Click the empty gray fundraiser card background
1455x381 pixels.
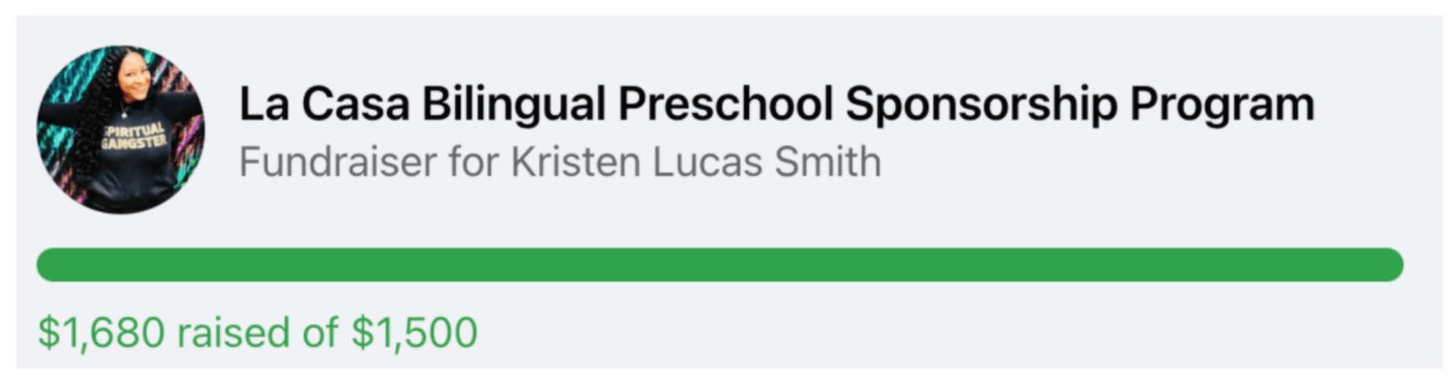1102,331
